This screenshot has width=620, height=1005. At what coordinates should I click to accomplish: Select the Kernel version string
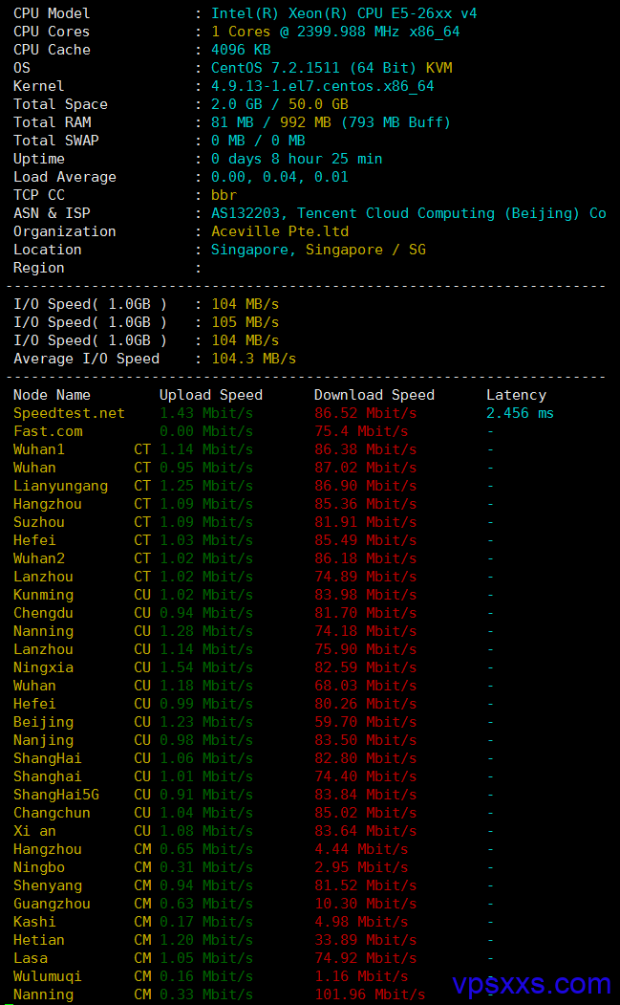pos(323,86)
